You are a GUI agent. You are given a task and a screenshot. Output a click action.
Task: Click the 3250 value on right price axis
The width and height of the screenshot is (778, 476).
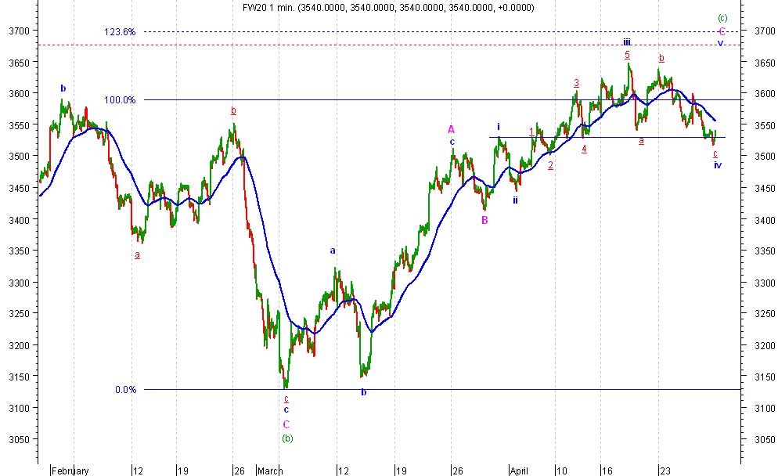(x=765, y=314)
